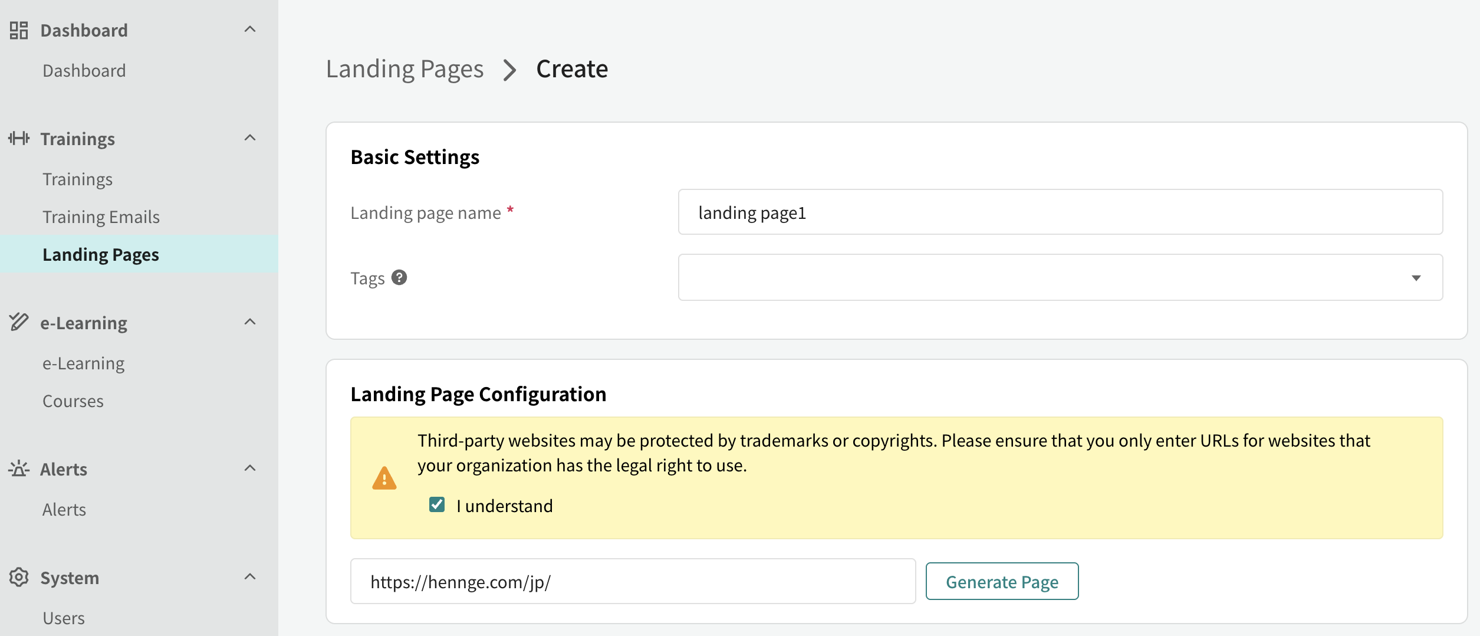Click the "I understand" label text
Screen dimensions: 1480x636
pyautogui.click(x=505, y=506)
